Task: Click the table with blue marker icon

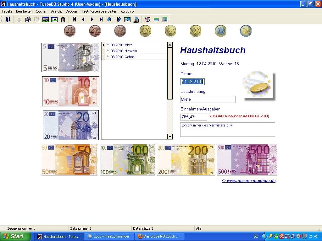Action: click(x=127, y=19)
